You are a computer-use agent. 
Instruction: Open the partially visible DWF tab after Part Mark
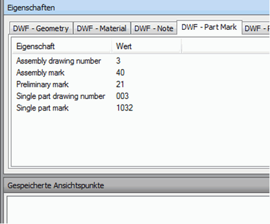click(x=256, y=28)
